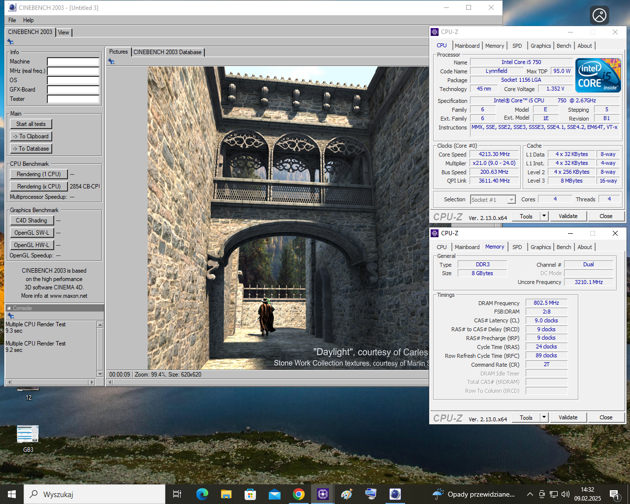Click Validate in the upper CPU-Z window
Image resolution: width=630 pixels, height=504 pixels.
click(568, 216)
